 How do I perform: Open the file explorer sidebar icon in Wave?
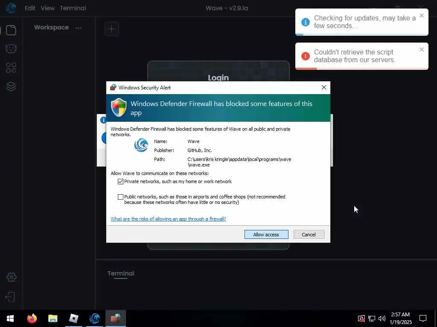click(11, 30)
